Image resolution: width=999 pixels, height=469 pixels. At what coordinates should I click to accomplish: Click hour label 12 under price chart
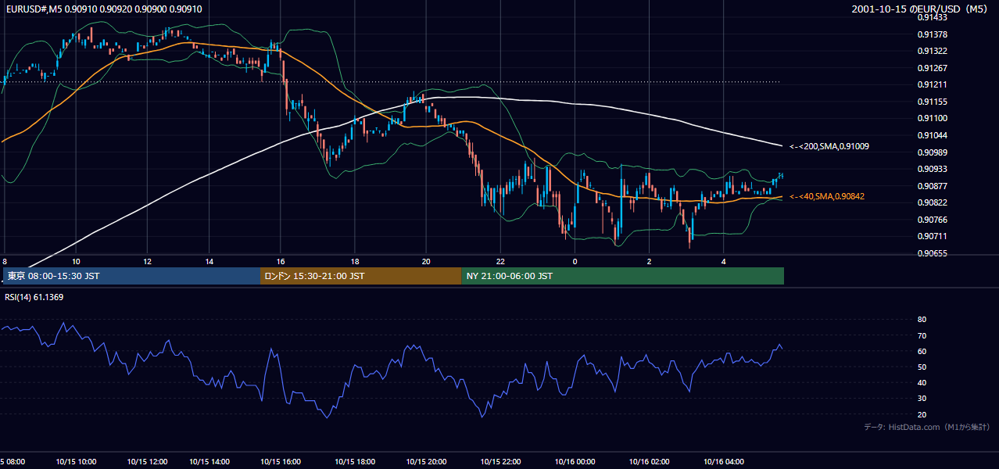[147, 261]
